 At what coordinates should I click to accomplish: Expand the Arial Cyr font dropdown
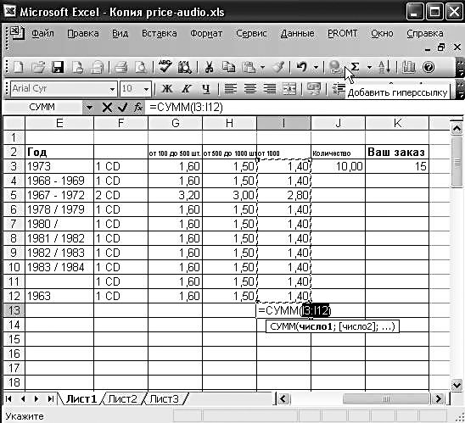[x=112, y=89]
